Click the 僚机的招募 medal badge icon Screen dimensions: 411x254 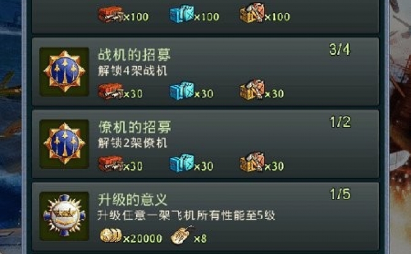[64, 144]
